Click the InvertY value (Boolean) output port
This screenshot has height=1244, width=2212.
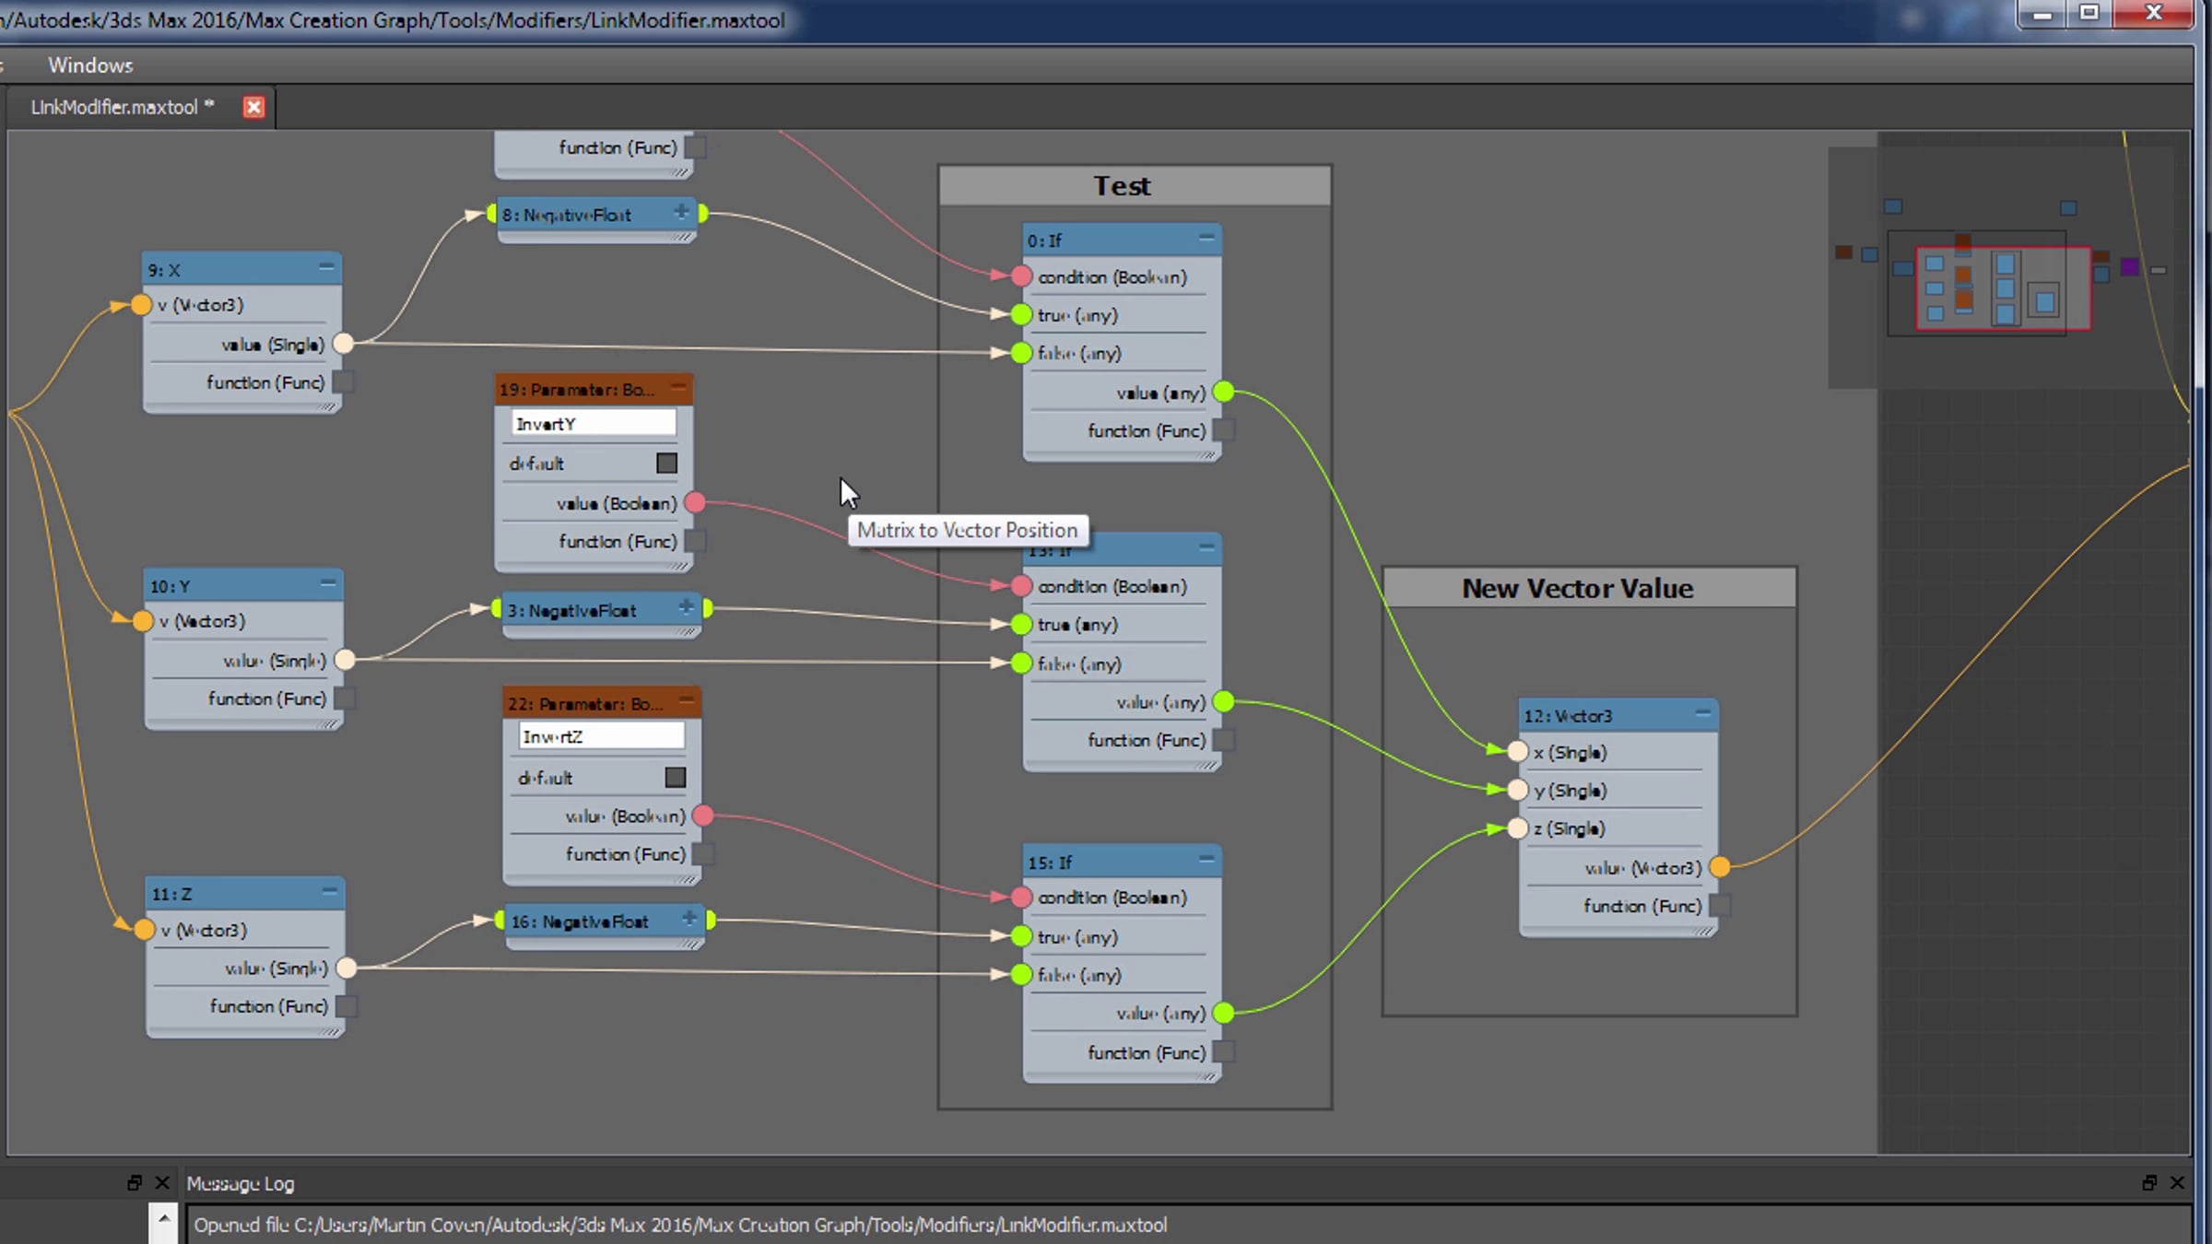pyautogui.click(x=696, y=503)
